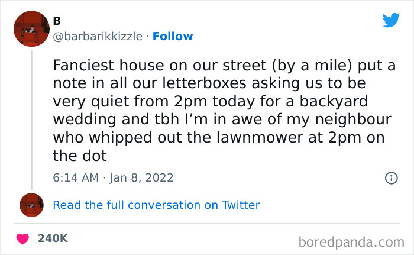Select the vertical thread line below avatar
Screen dimensions: 414x255
[31, 118]
